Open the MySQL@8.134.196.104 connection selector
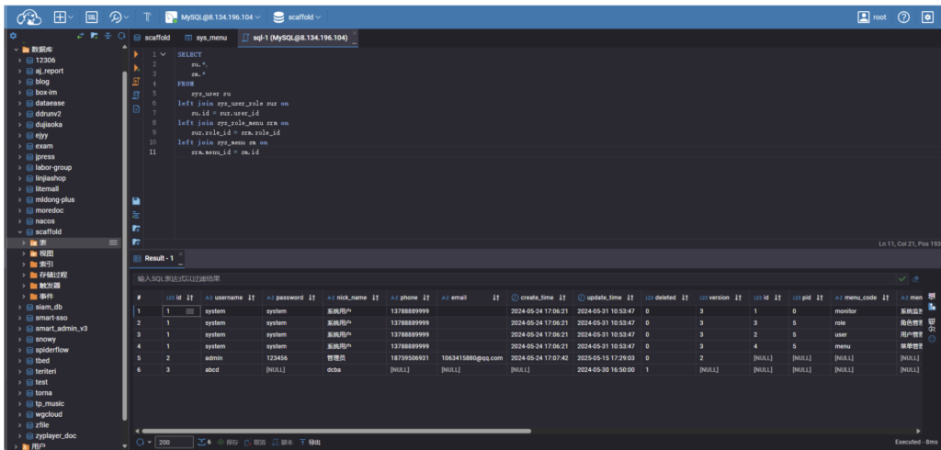Screen dimensions: 941x450 pyautogui.click(x=213, y=17)
